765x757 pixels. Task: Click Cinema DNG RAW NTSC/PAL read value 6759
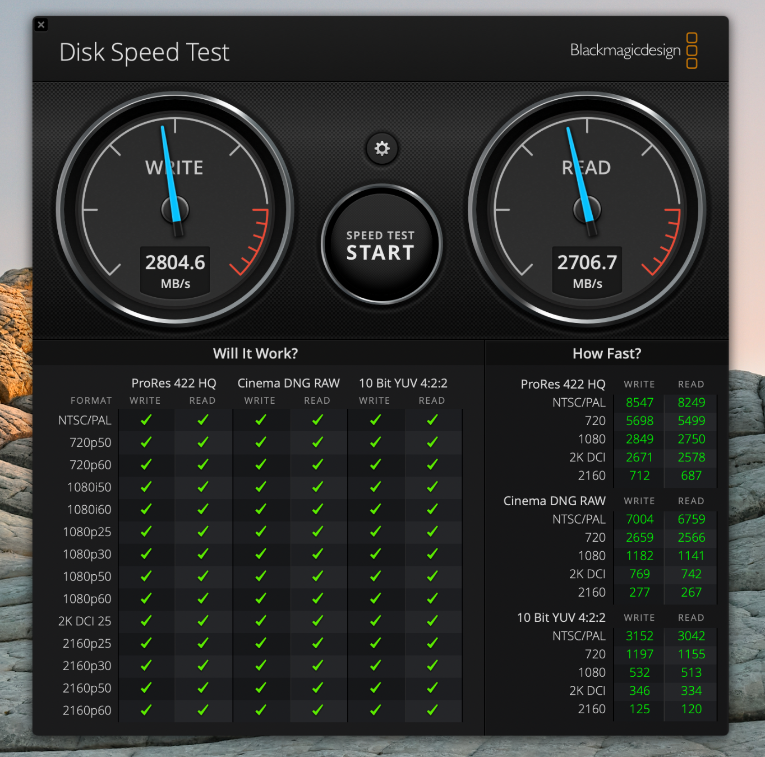pos(691,519)
